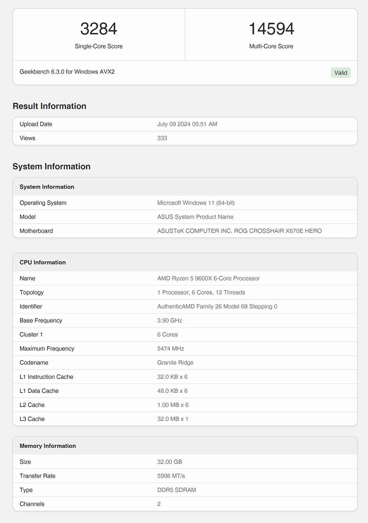The height and width of the screenshot is (523, 368).
Task: Select memory type DDR5 SDRAM
Action: pyautogui.click(x=177, y=490)
